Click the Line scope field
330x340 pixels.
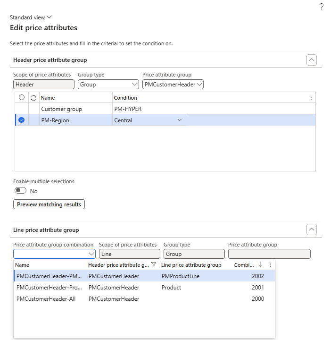[130, 254]
